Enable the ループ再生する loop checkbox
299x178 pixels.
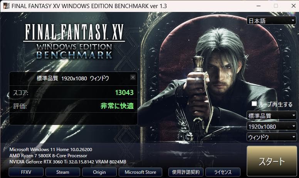pos(254,104)
